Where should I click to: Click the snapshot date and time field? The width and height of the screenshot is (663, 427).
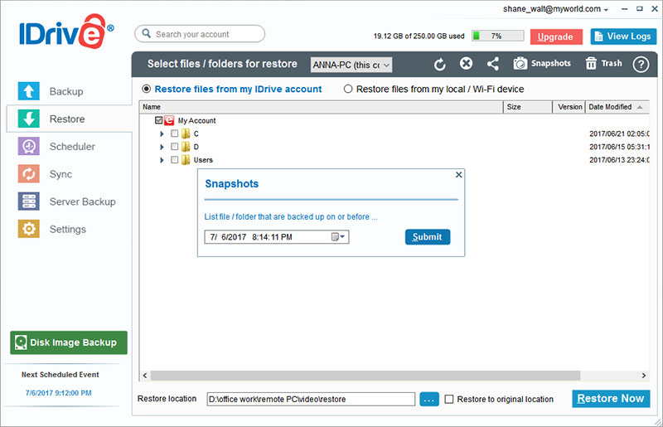pos(277,237)
